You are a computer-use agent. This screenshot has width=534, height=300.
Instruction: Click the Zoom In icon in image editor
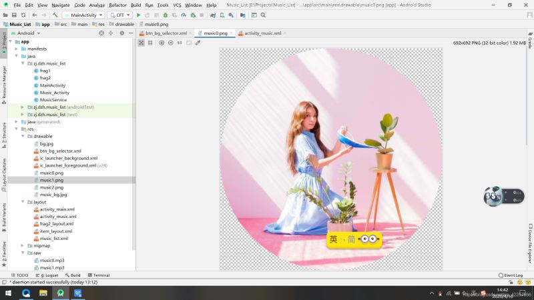[162, 43]
